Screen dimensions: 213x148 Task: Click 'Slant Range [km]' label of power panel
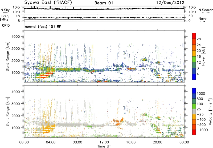pyautogui.click(x=7, y=56)
